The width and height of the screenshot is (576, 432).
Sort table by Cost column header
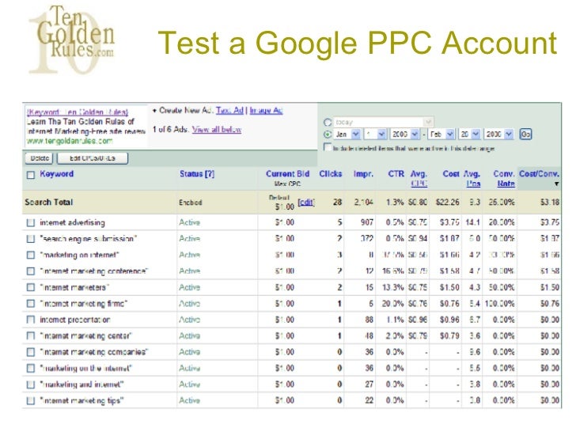[x=451, y=174]
